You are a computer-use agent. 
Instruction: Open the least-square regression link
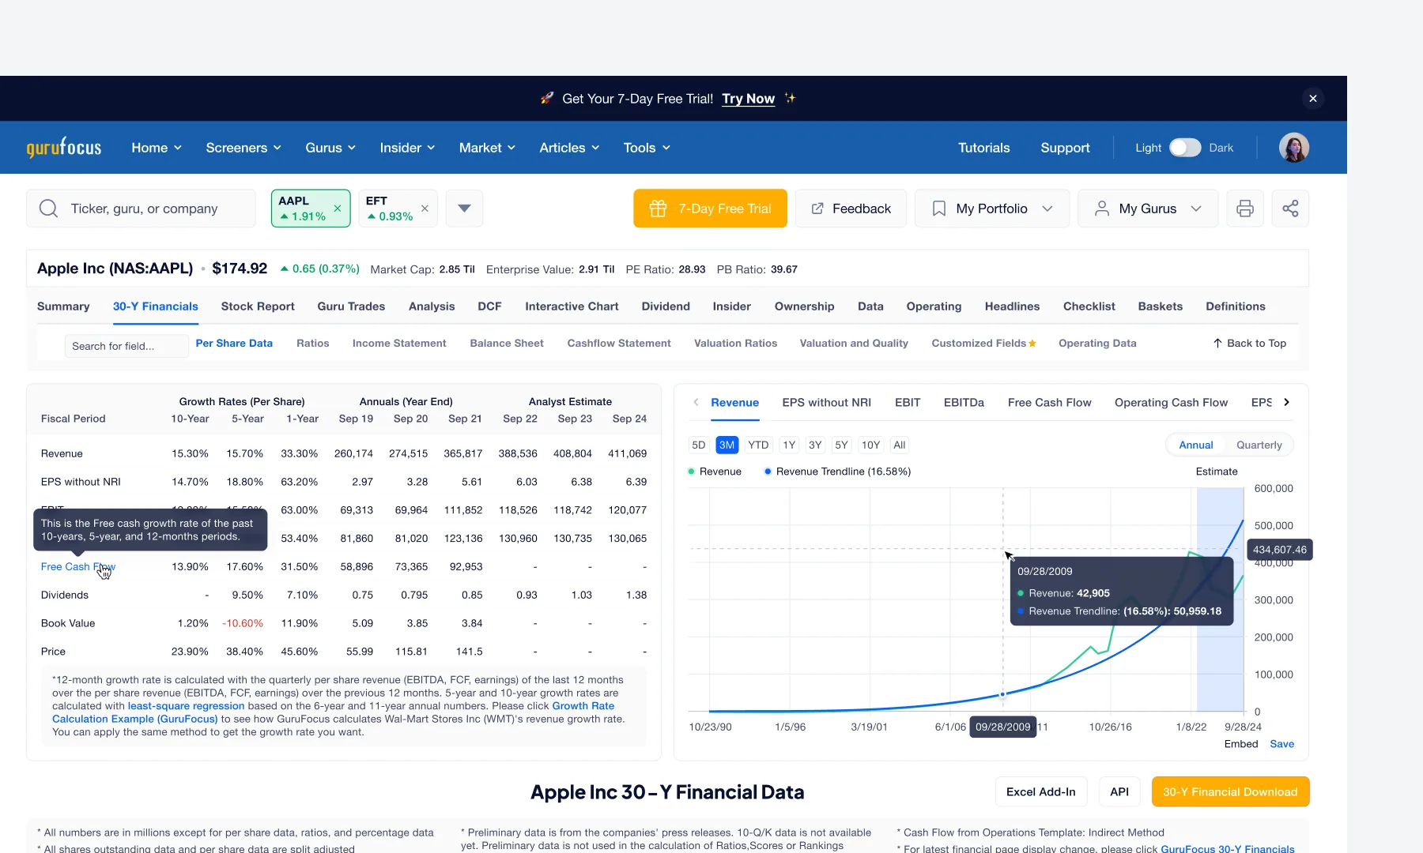pyautogui.click(x=186, y=706)
